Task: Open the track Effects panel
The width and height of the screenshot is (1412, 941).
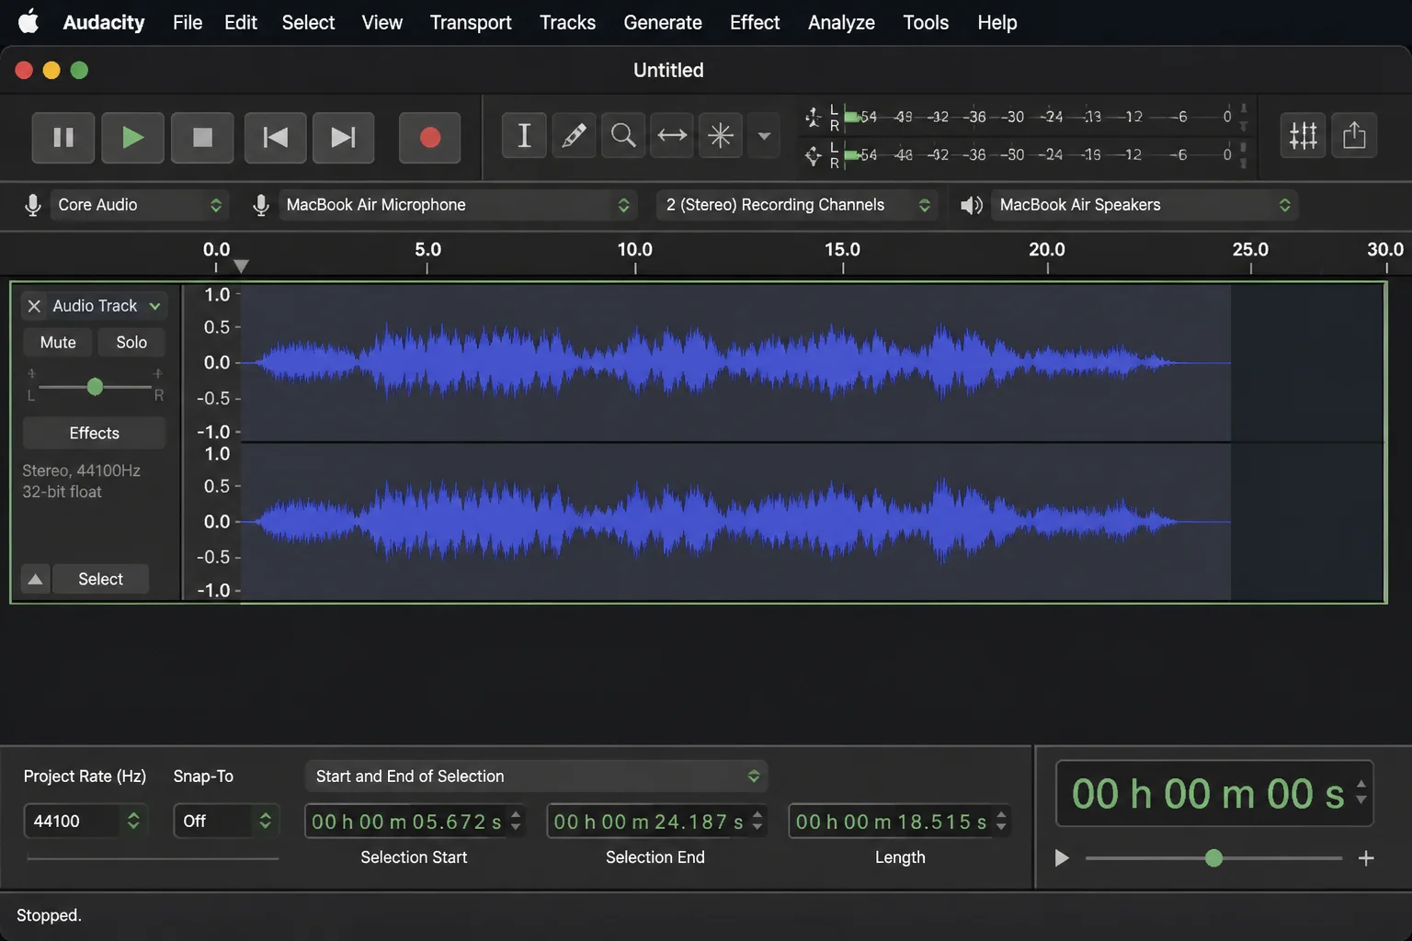Action: pos(94,433)
